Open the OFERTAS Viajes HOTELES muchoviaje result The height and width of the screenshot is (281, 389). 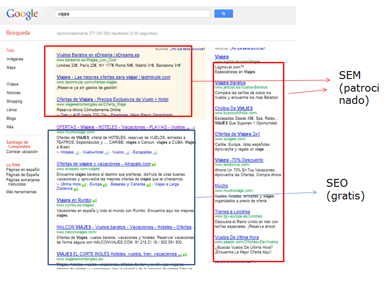tap(123, 127)
